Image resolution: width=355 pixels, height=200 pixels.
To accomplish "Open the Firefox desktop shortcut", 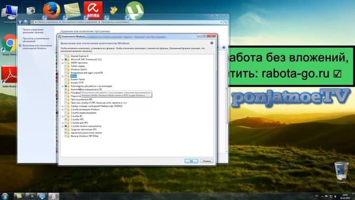I will 52,10.
